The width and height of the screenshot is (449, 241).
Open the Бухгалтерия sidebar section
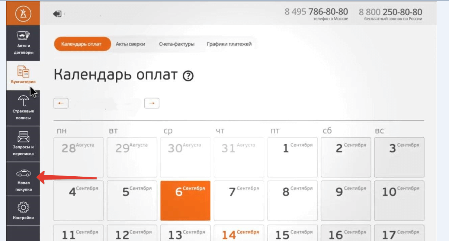tap(23, 75)
